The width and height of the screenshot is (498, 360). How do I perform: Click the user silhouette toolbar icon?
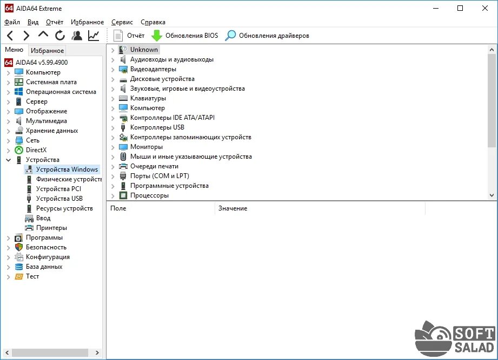77,36
